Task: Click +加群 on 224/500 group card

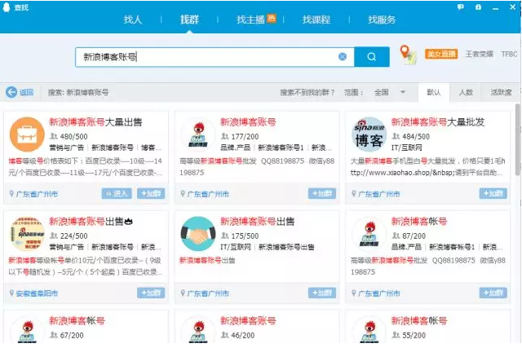Action: [151, 293]
